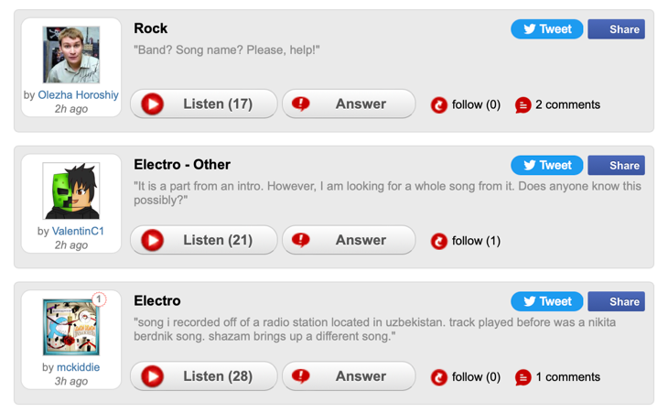The height and width of the screenshot is (413, 668).
Task: Click the follow icon on Rock post
Action: pos(439,105)
